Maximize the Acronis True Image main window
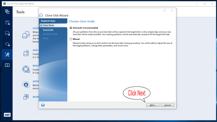The image size is (217, 122). pos(205,4)
